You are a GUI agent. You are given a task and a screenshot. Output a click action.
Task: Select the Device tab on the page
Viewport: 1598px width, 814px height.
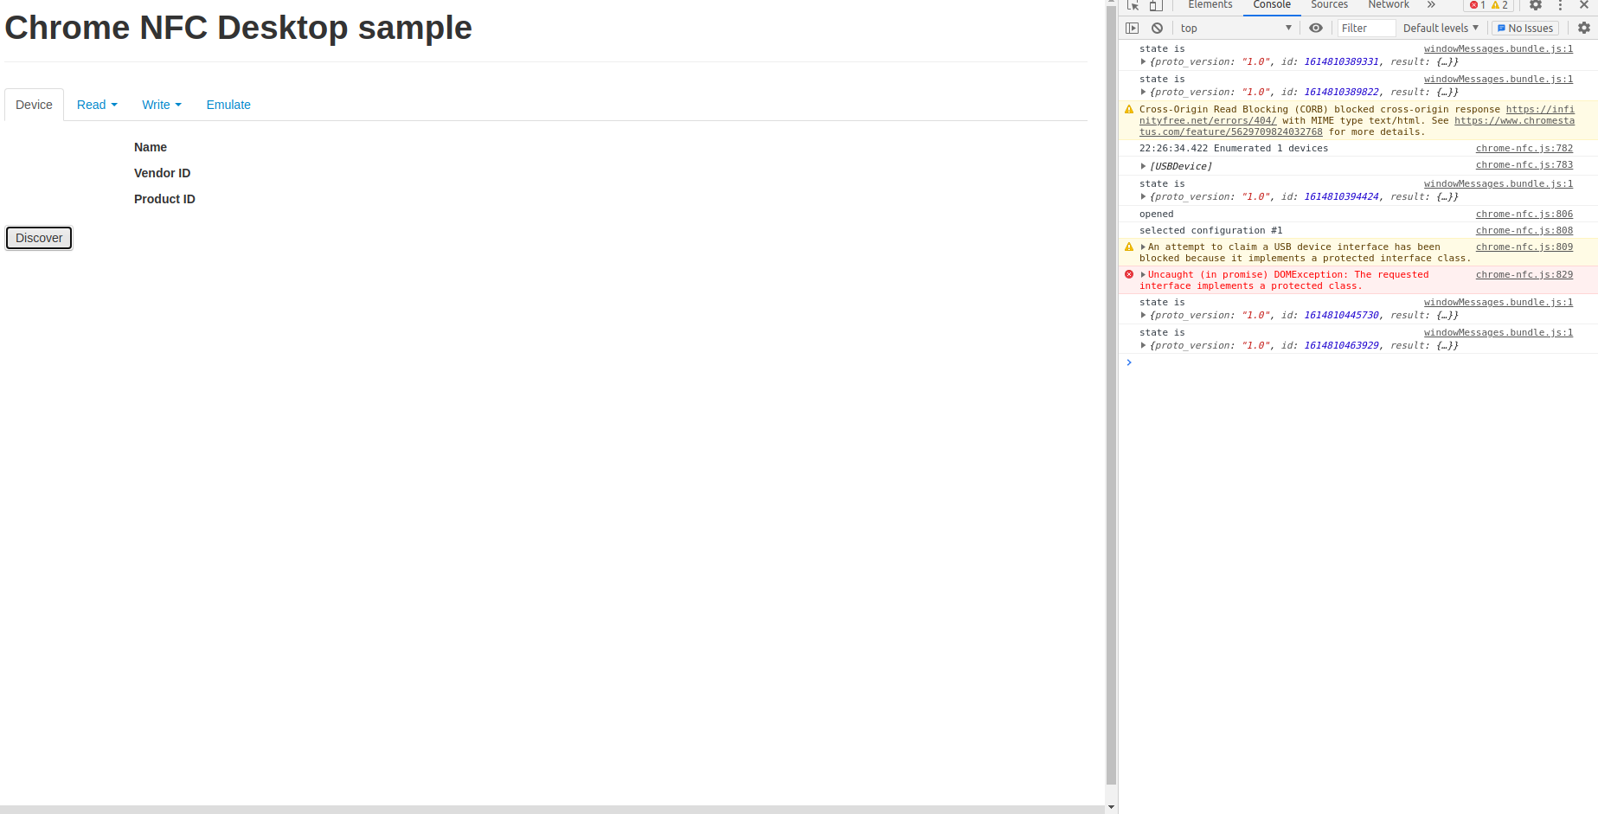pos(34,105)
